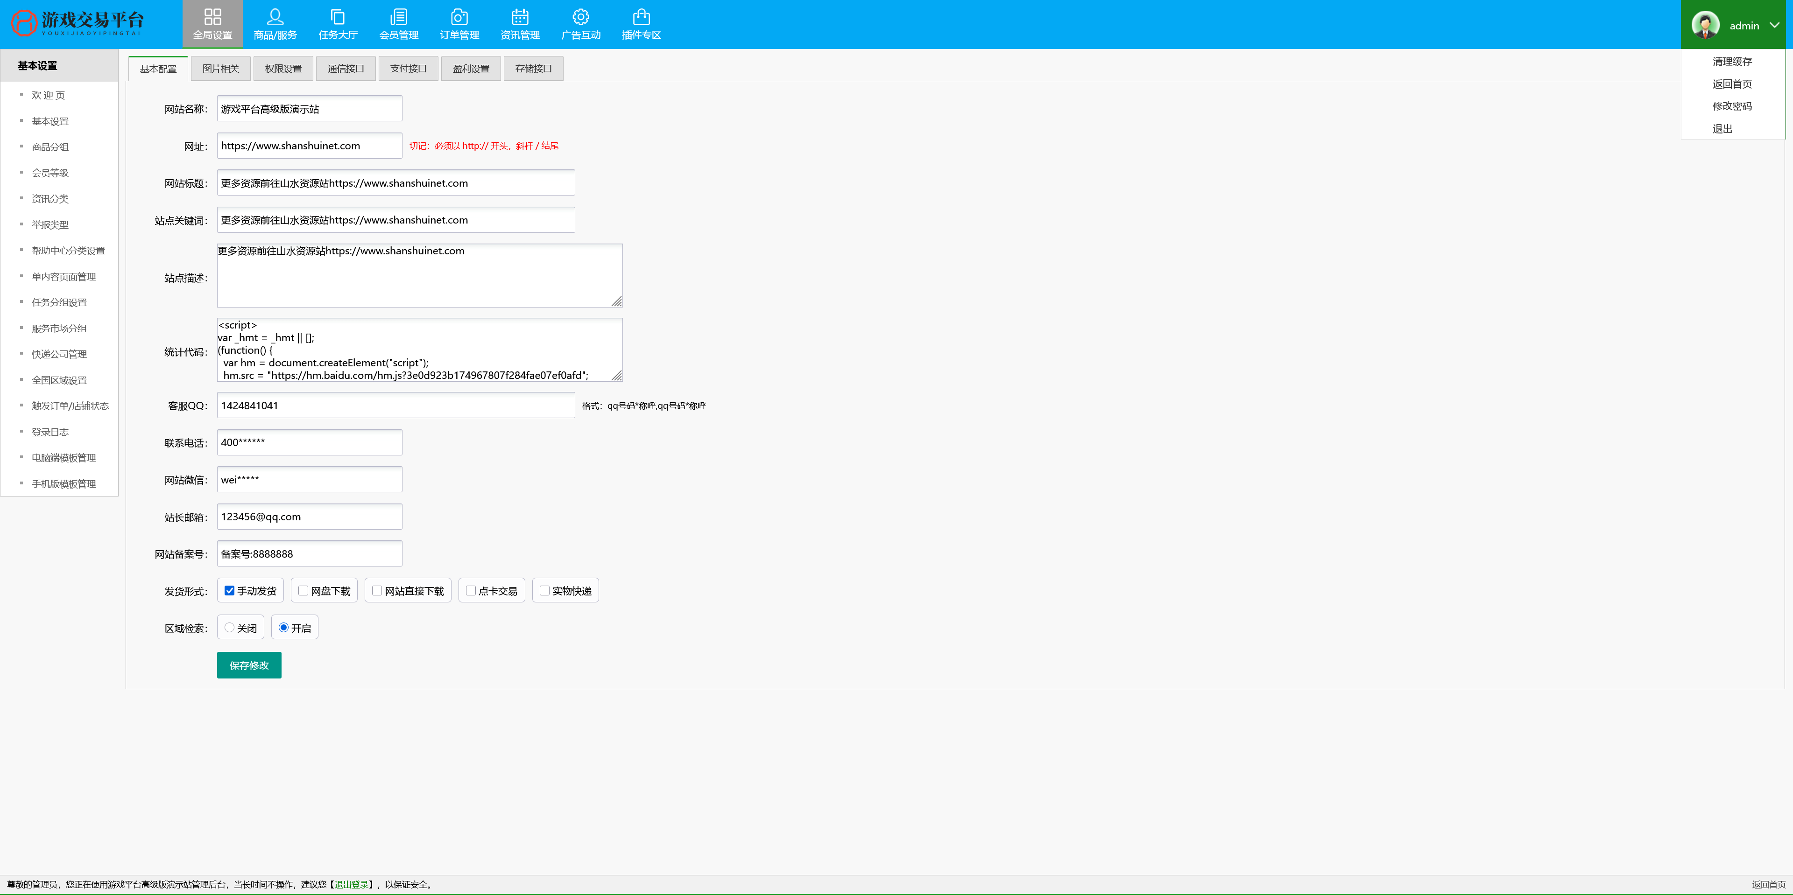
Task: Open the 商品/服务 person icon
Action: click(275, 17)
